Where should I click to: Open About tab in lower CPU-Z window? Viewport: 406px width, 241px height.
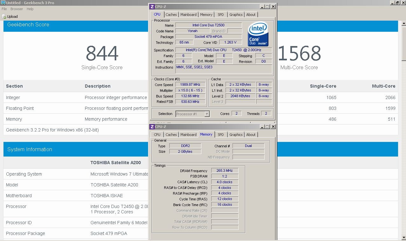click(x=251, y=135)
